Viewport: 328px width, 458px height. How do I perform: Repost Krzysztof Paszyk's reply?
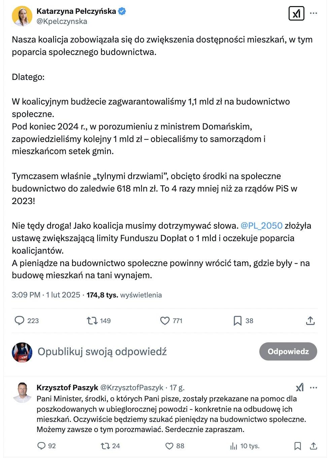click(x=105, y=446)
